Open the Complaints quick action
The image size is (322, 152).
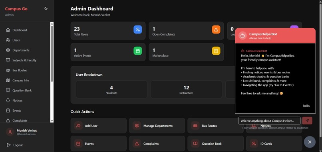coord(157,144)
